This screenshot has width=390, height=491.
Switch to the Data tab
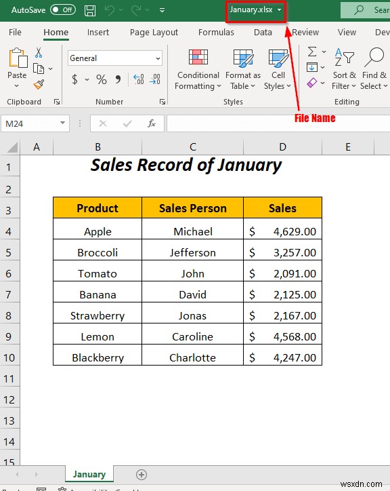263,33
